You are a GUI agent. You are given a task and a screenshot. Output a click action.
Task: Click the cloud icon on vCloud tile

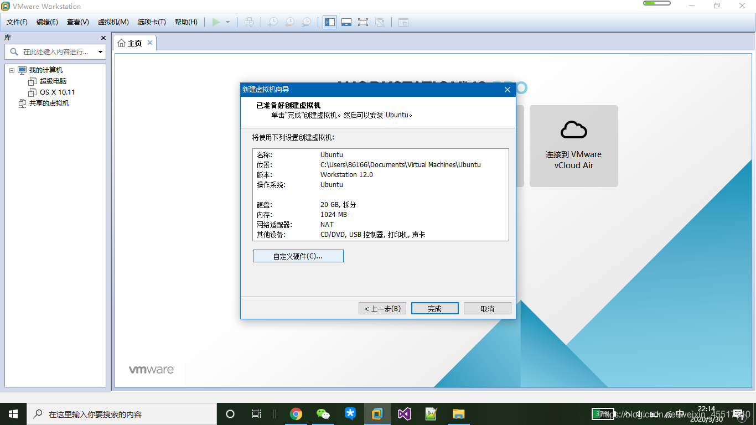[x=573, y=129]
